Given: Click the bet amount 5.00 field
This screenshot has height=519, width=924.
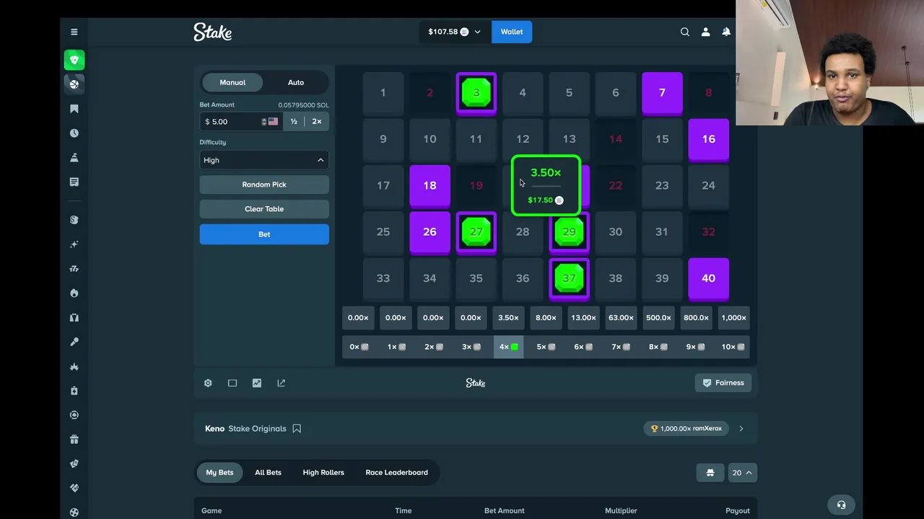Looking at the screenshot, I should (233, 122).
